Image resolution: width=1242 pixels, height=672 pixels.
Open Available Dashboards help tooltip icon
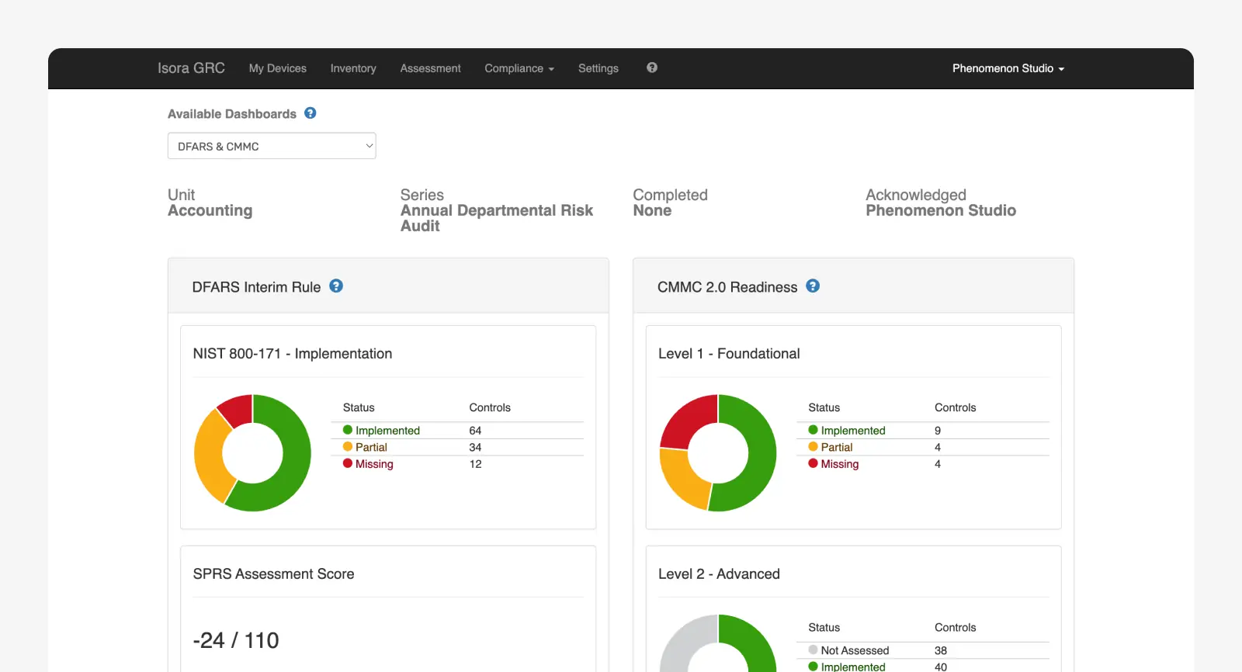click(x=310, y=113)
